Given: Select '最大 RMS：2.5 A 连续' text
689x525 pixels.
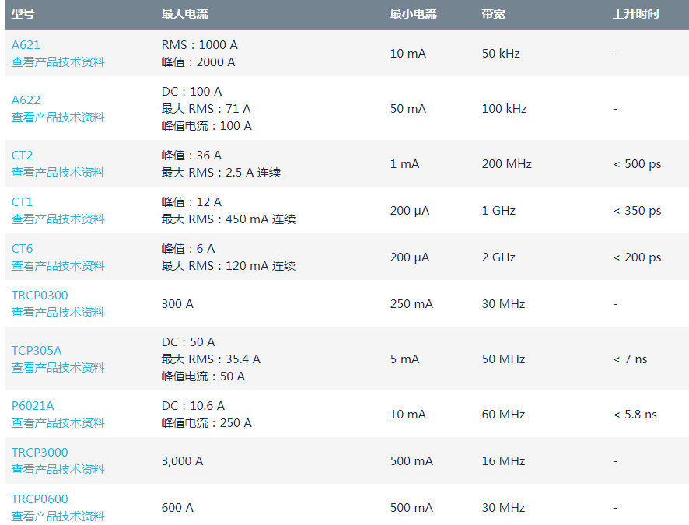Looking at the screenshot, I should point(221,173).
